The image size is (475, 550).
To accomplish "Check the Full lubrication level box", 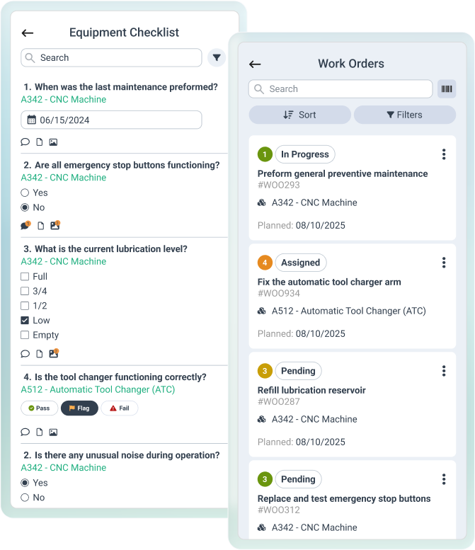I will point(25,276).
